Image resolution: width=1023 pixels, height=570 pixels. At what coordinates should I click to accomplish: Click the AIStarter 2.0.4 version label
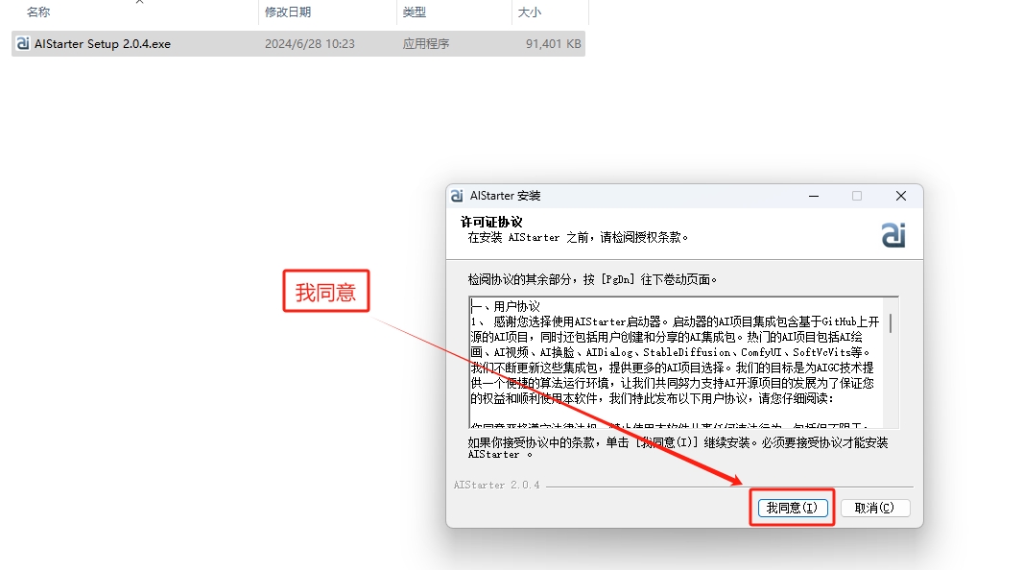[496, 486]
